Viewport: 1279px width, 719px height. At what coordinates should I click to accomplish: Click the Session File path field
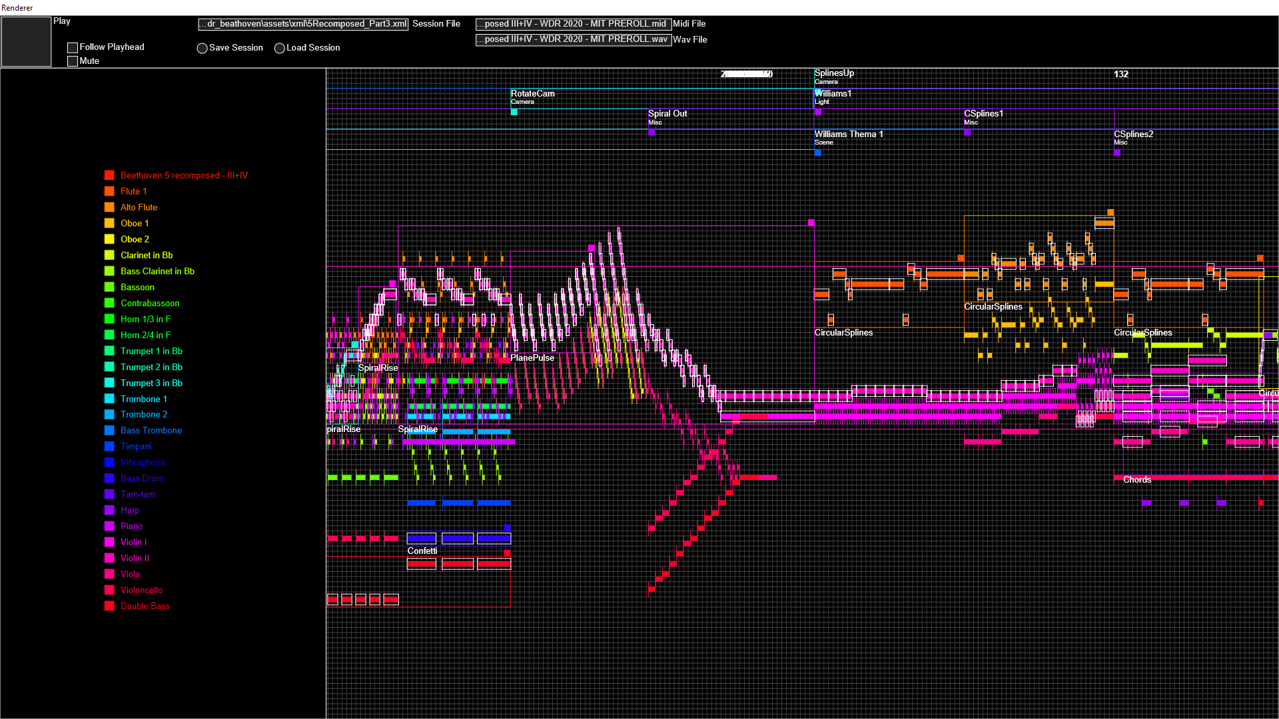303,24
